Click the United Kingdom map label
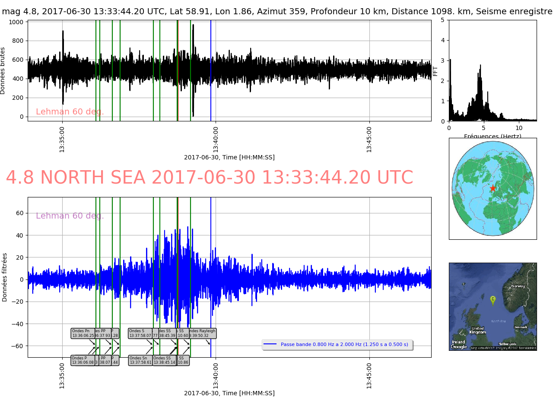The image size is (553, 397). [x=477, y=330]
